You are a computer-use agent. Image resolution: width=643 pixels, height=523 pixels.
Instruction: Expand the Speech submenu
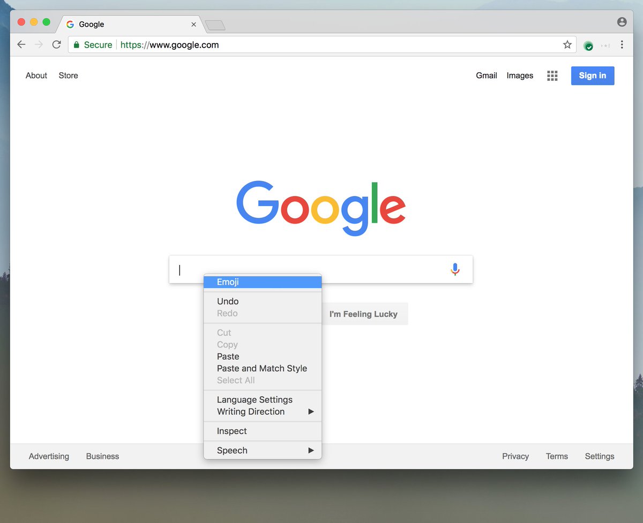(x=263, y=450)
